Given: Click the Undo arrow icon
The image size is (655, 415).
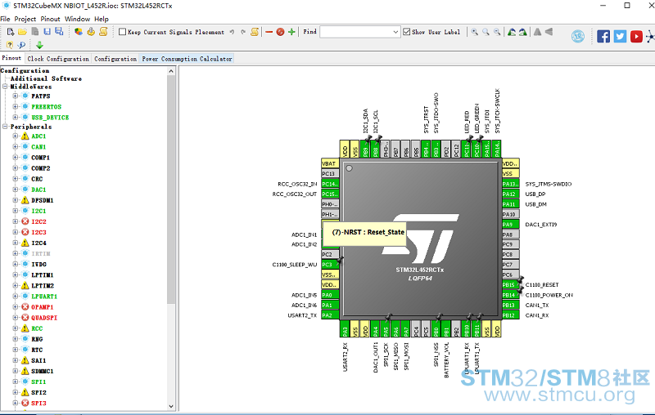Looking at the screenshot, I should click(x=232, y=32).
